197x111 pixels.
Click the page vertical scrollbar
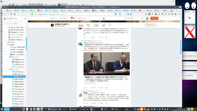(181, 47)
